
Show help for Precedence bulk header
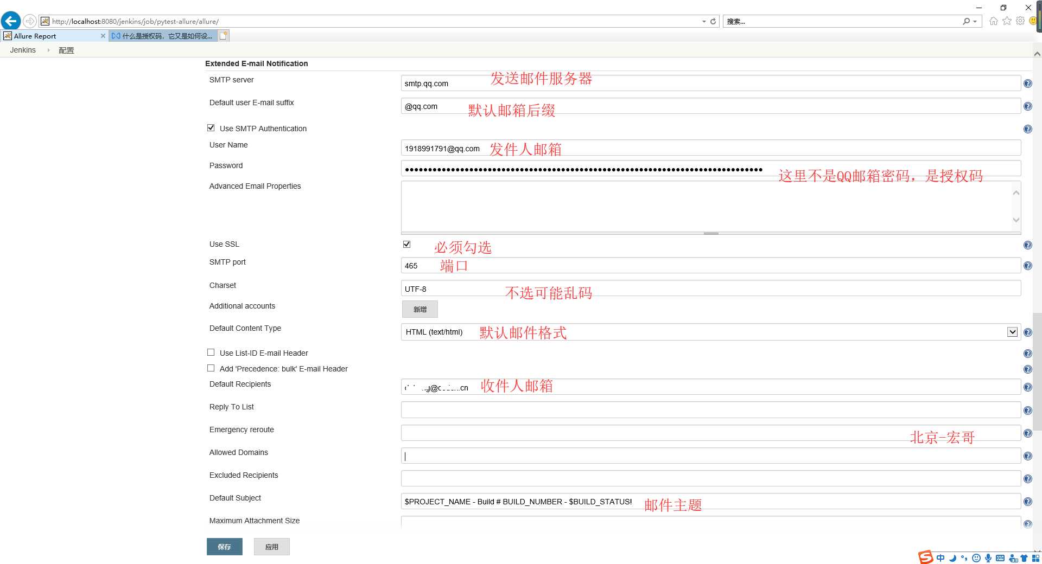1027,369
